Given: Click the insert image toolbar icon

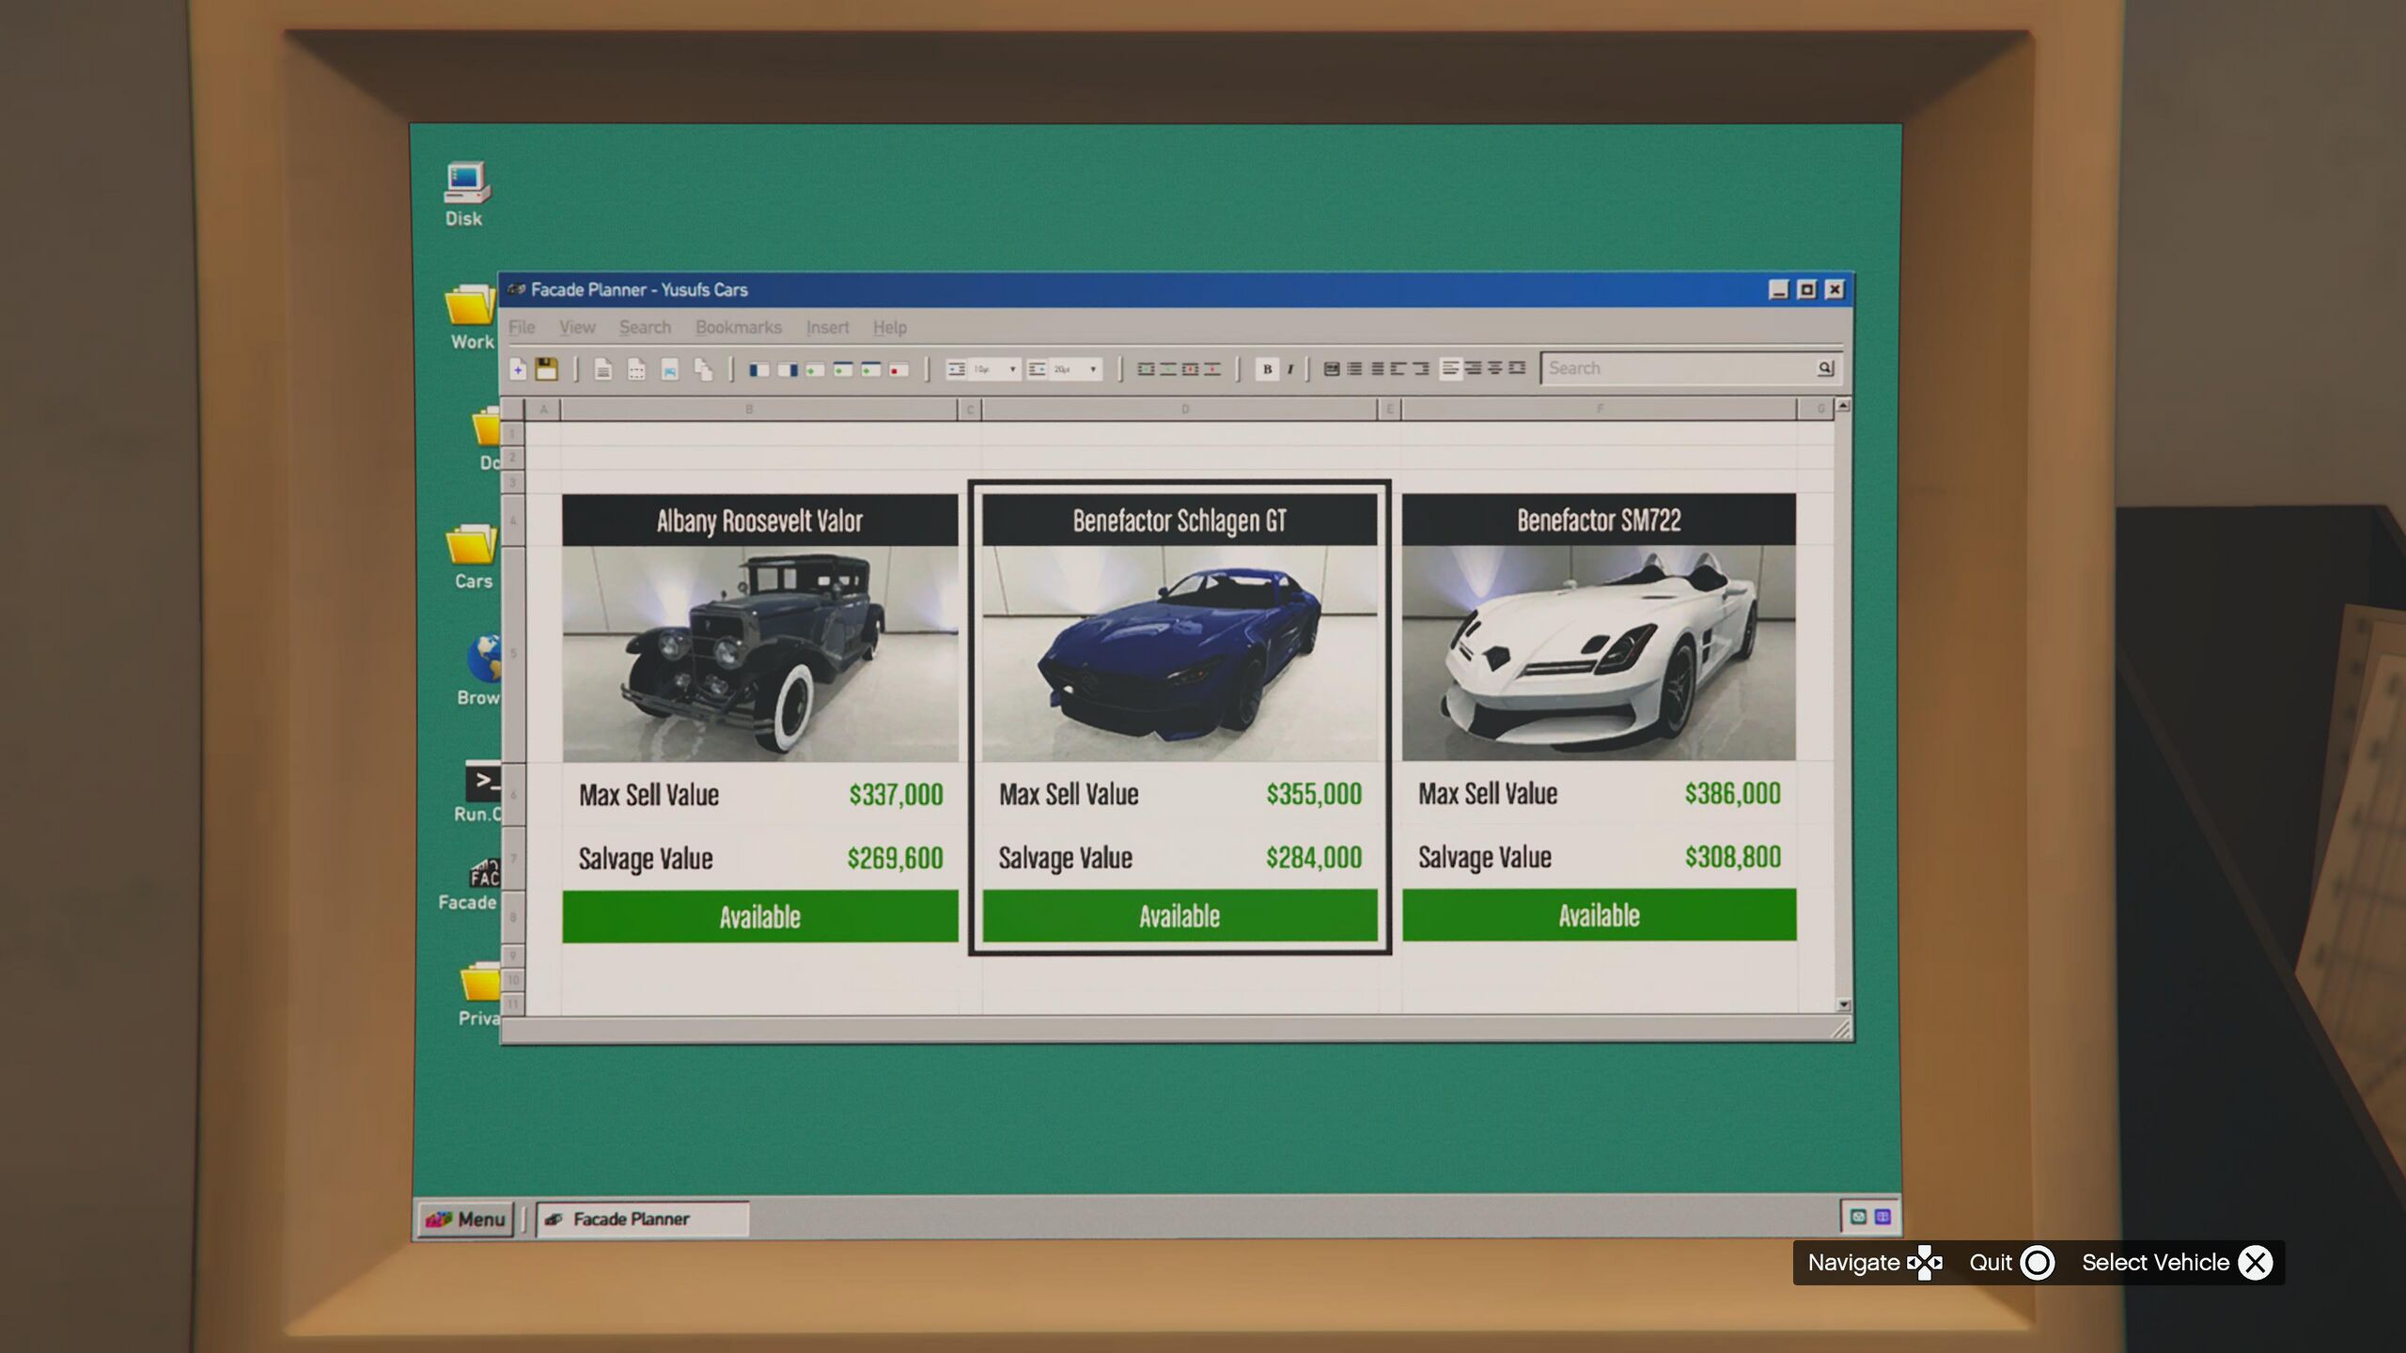Looking at the screenshot, I should point(669,369).
